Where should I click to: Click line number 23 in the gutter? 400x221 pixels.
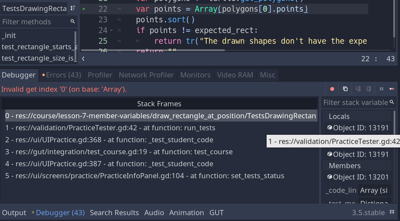pos(103,20)
